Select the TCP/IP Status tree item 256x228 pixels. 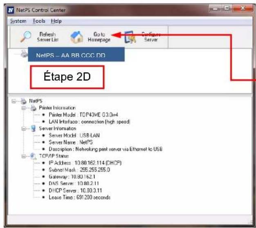(54, 156)
